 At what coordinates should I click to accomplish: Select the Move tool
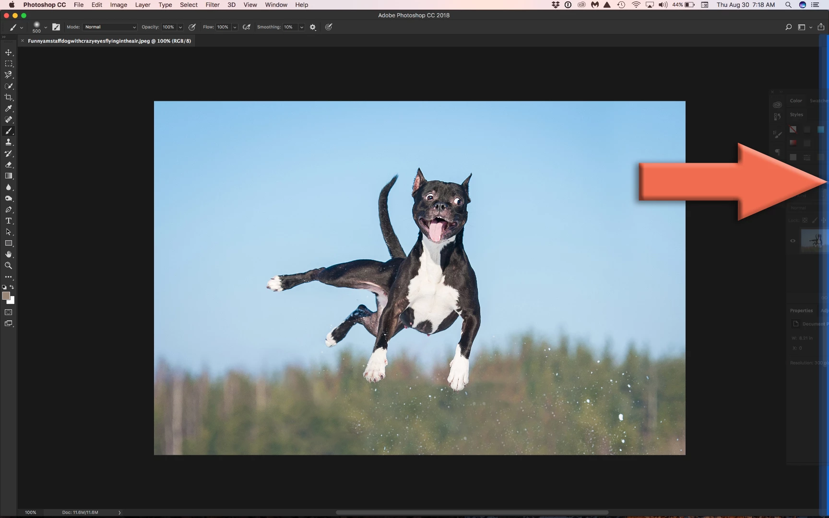click(9, 52)
